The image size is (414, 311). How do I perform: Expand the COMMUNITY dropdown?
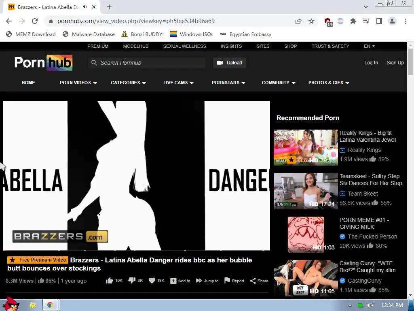(278, 83)
